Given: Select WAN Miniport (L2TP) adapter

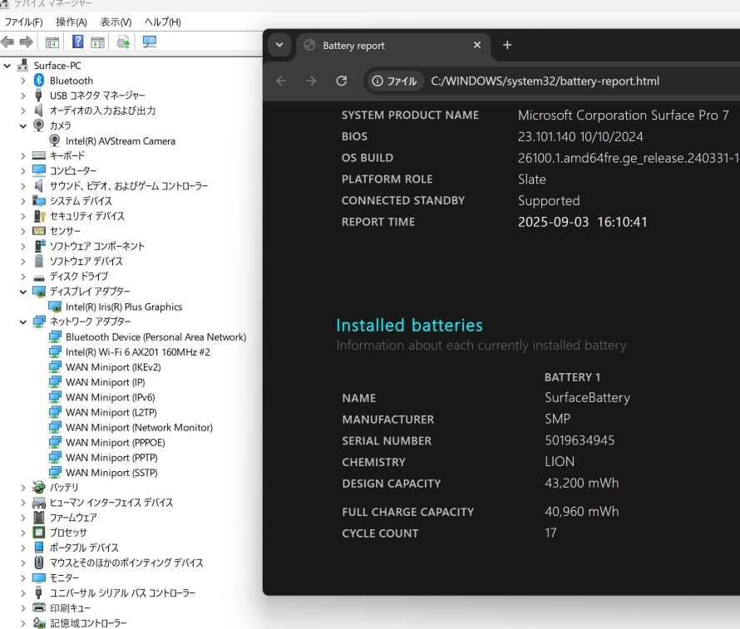Looking at the screenshot, I should point(111,413).
